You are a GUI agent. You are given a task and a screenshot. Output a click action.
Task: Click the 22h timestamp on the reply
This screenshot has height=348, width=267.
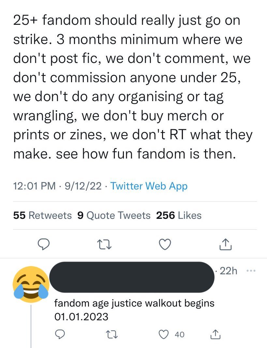tap(229, 271)
